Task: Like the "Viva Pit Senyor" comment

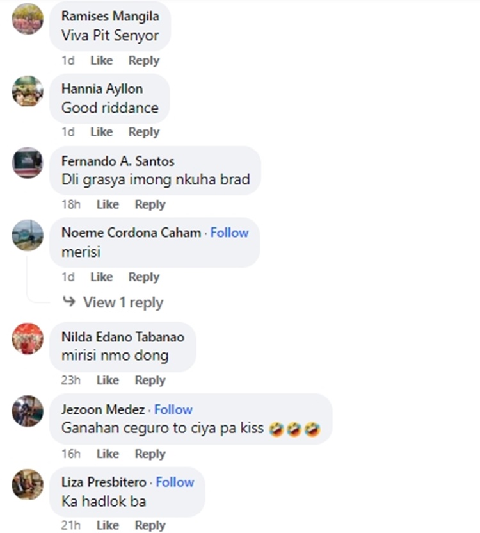Action: point(101,60)
